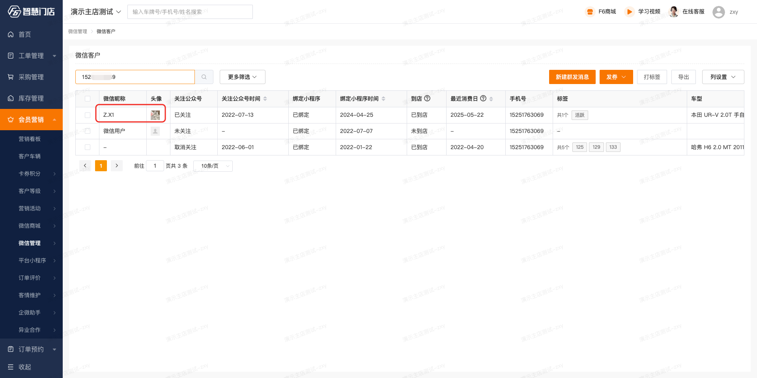This screenshot has height=378, width=757.
Task: Open 订单评价 menu item
Action: pos(30,278)
